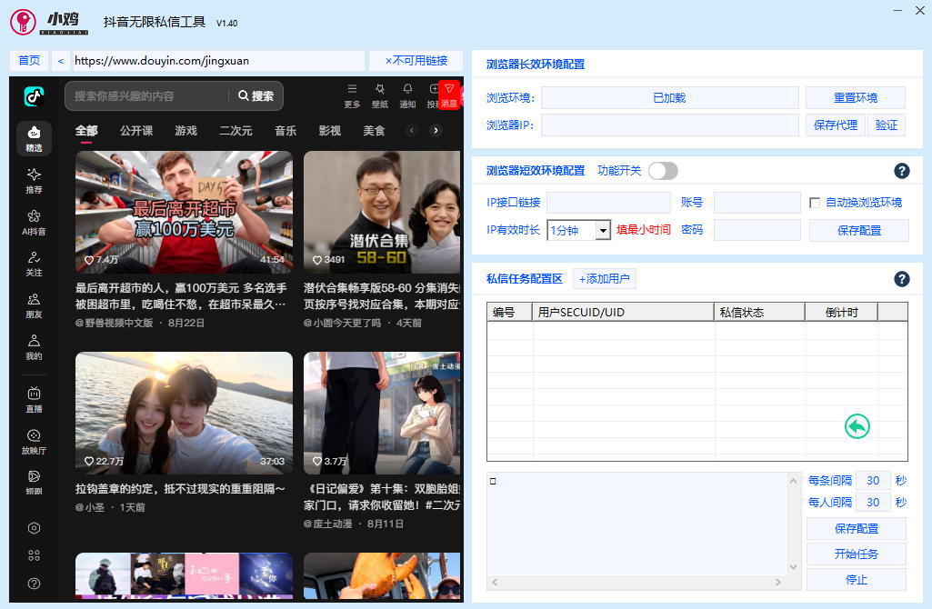
Task: Open the 更多 menu in header
Action: tap(352, 95)
